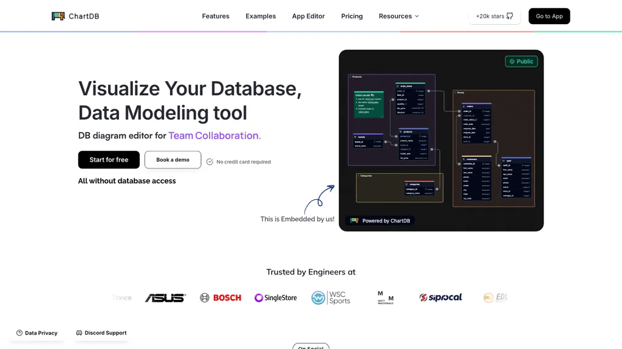The image size is (622, 349).
Task: Select the brands table in the diagram
Action: coord(368,141)
